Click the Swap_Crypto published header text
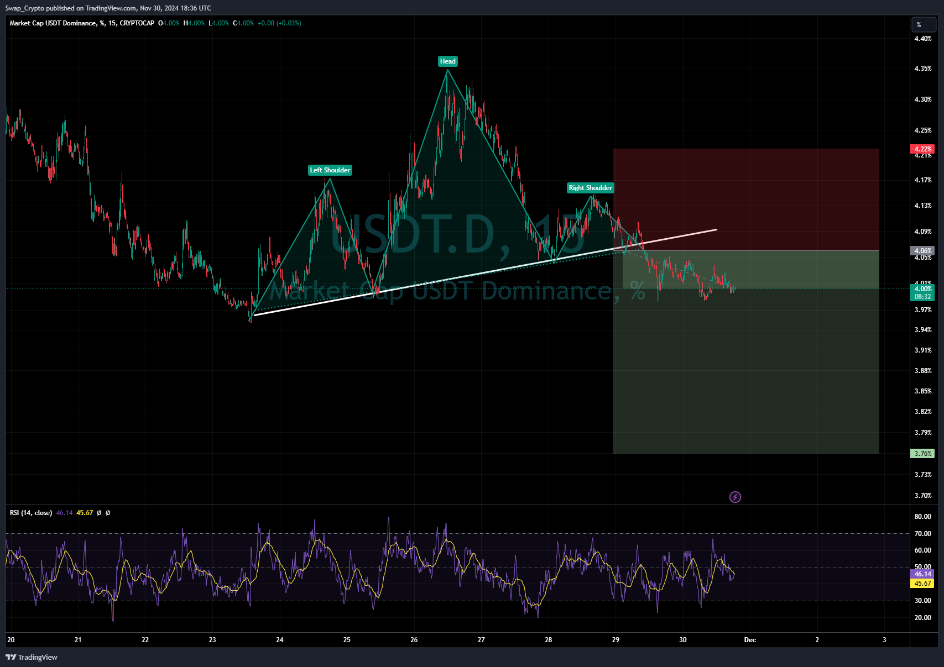Image resolution: width=944 pixels, height=667 pixels. (108, 8)
